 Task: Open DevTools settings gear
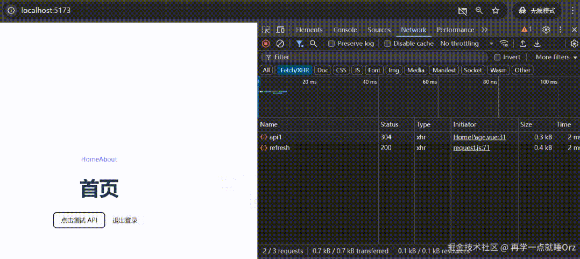pos(546,30)
